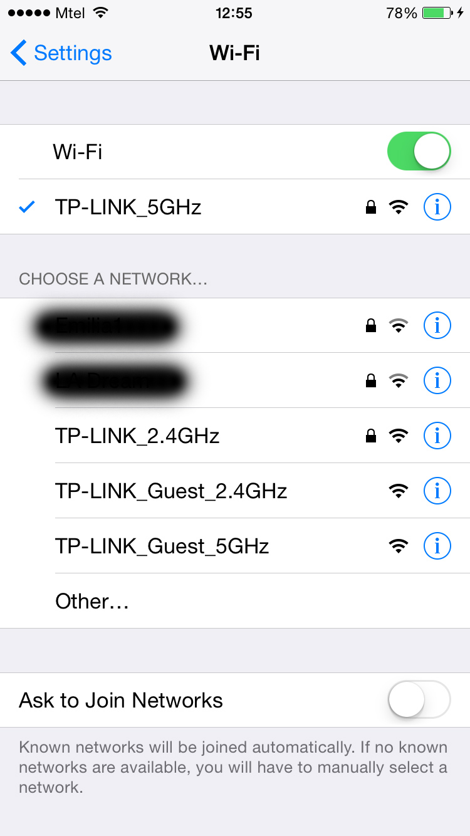This screenshot has height=836, width=470.
Task: Open info icon for TP-LINK_2.4GHz
Action: pos(437,435)
